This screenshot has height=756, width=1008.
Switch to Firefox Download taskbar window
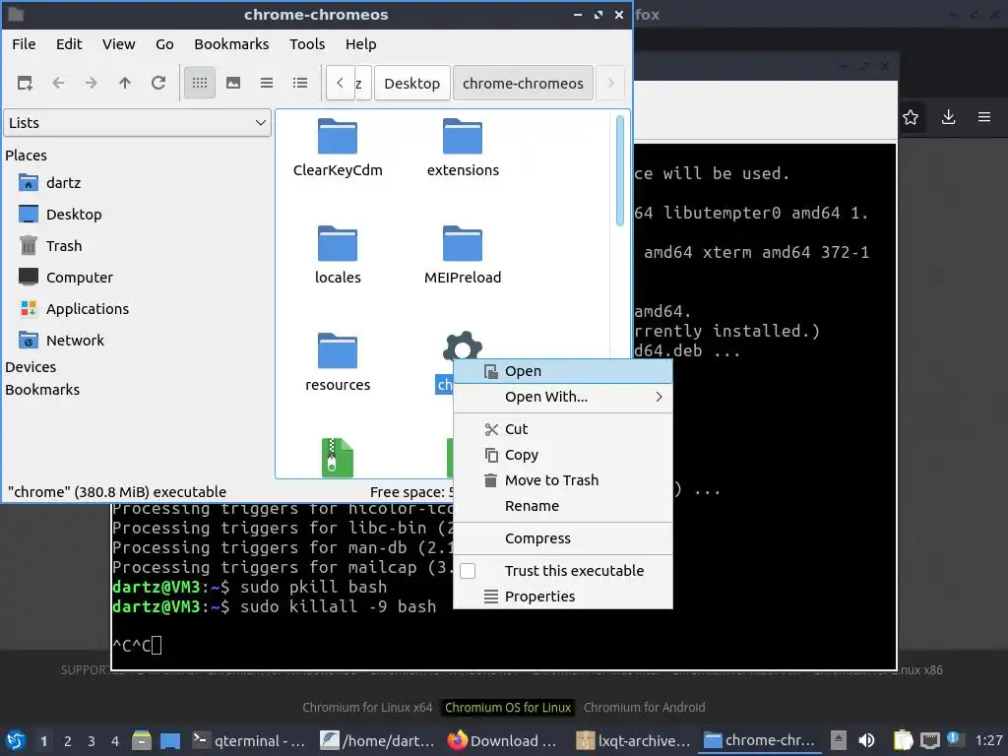click(503, 741)
